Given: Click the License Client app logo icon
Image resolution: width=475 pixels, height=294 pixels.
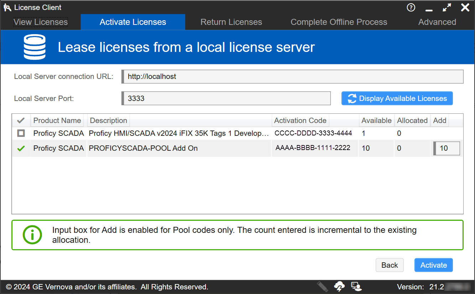Looking at the screenshot, I should pyautogui.click(x=7, y=7).
